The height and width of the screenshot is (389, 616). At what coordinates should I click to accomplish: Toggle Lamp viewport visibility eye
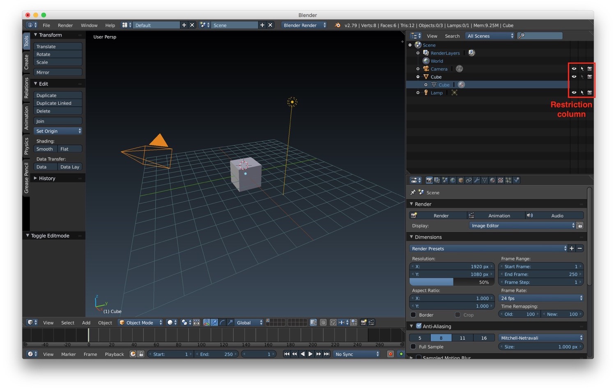[x=574, y=92]
